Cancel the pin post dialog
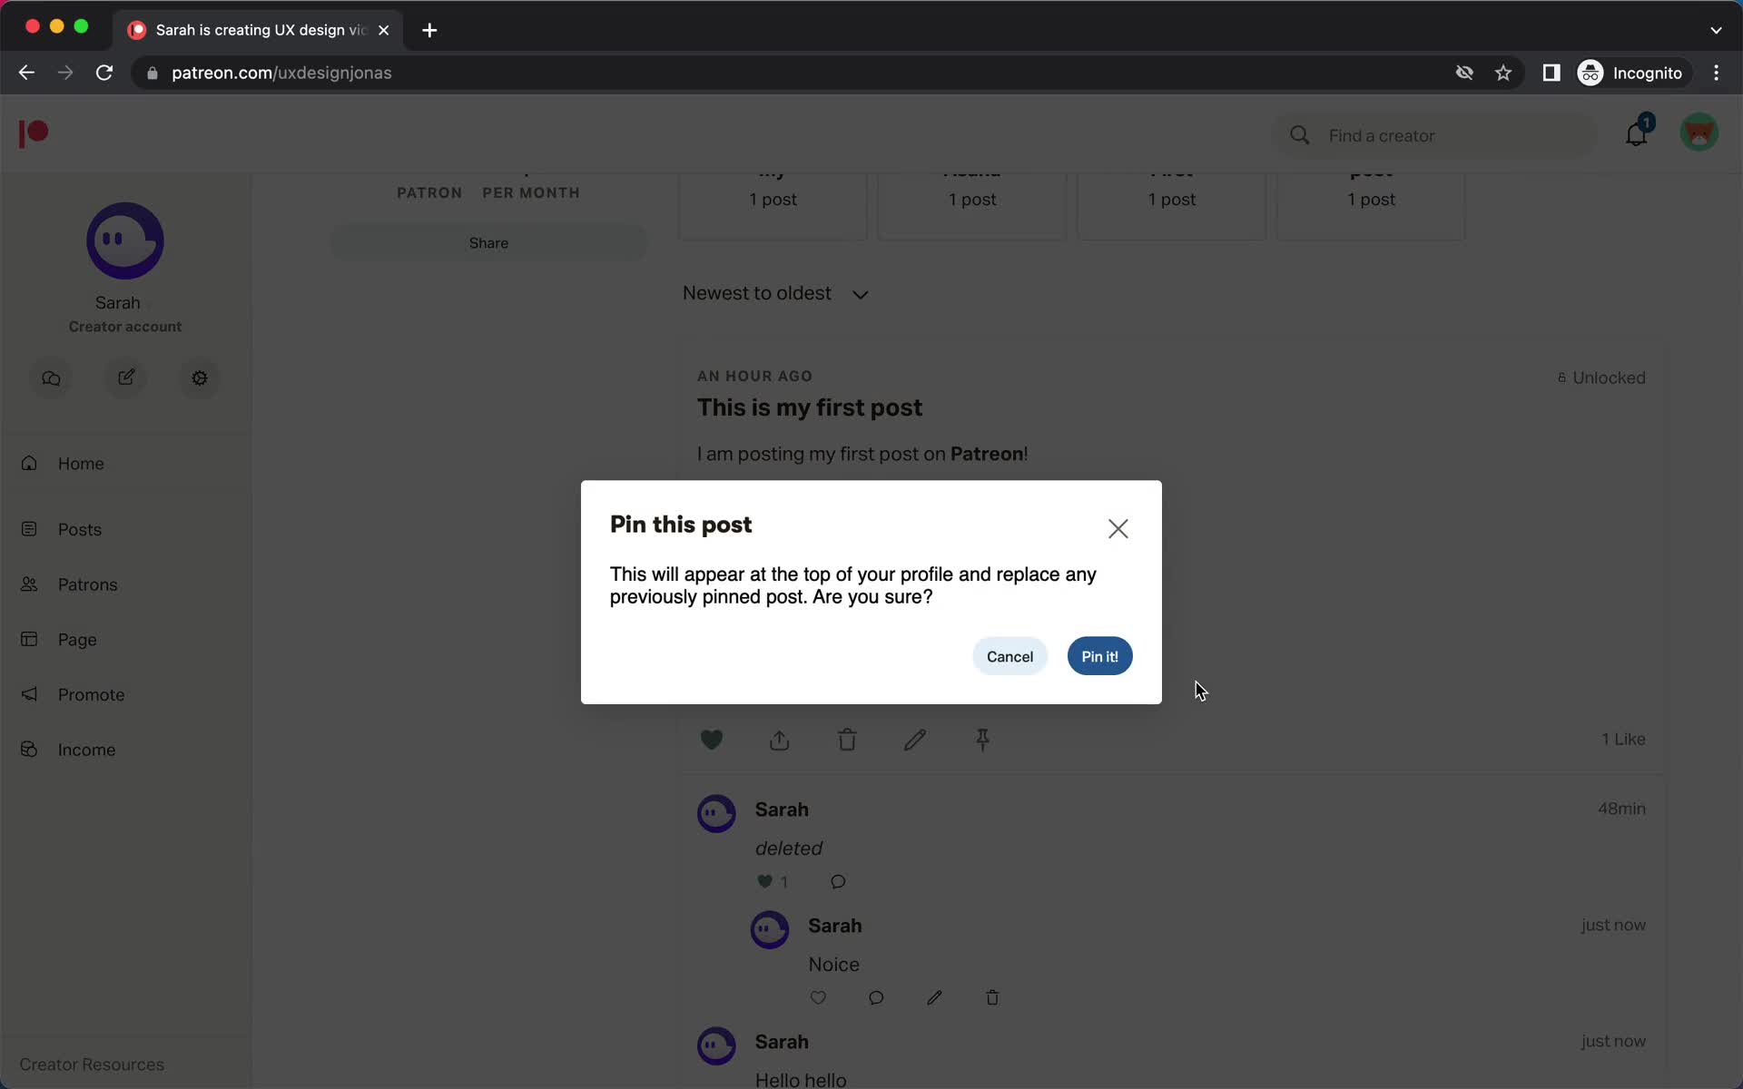This screenshot has height=1089, width=1743. coord(1009,655)
